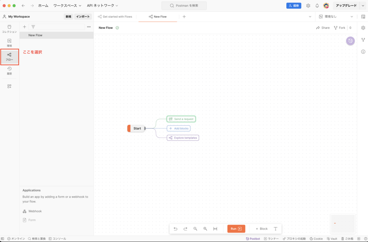Open the help icon in status bar
Viewport: 368px width, 242px height.
click(x=366, y=239)
